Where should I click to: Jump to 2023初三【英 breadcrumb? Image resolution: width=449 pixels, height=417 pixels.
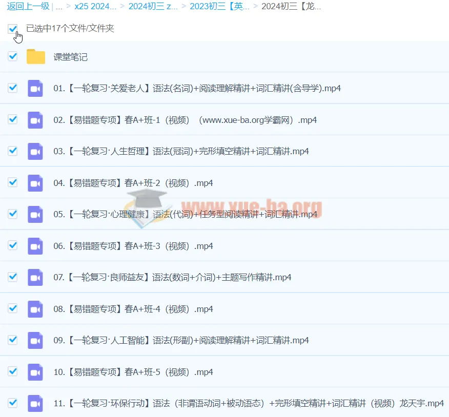tap(219, 6)
